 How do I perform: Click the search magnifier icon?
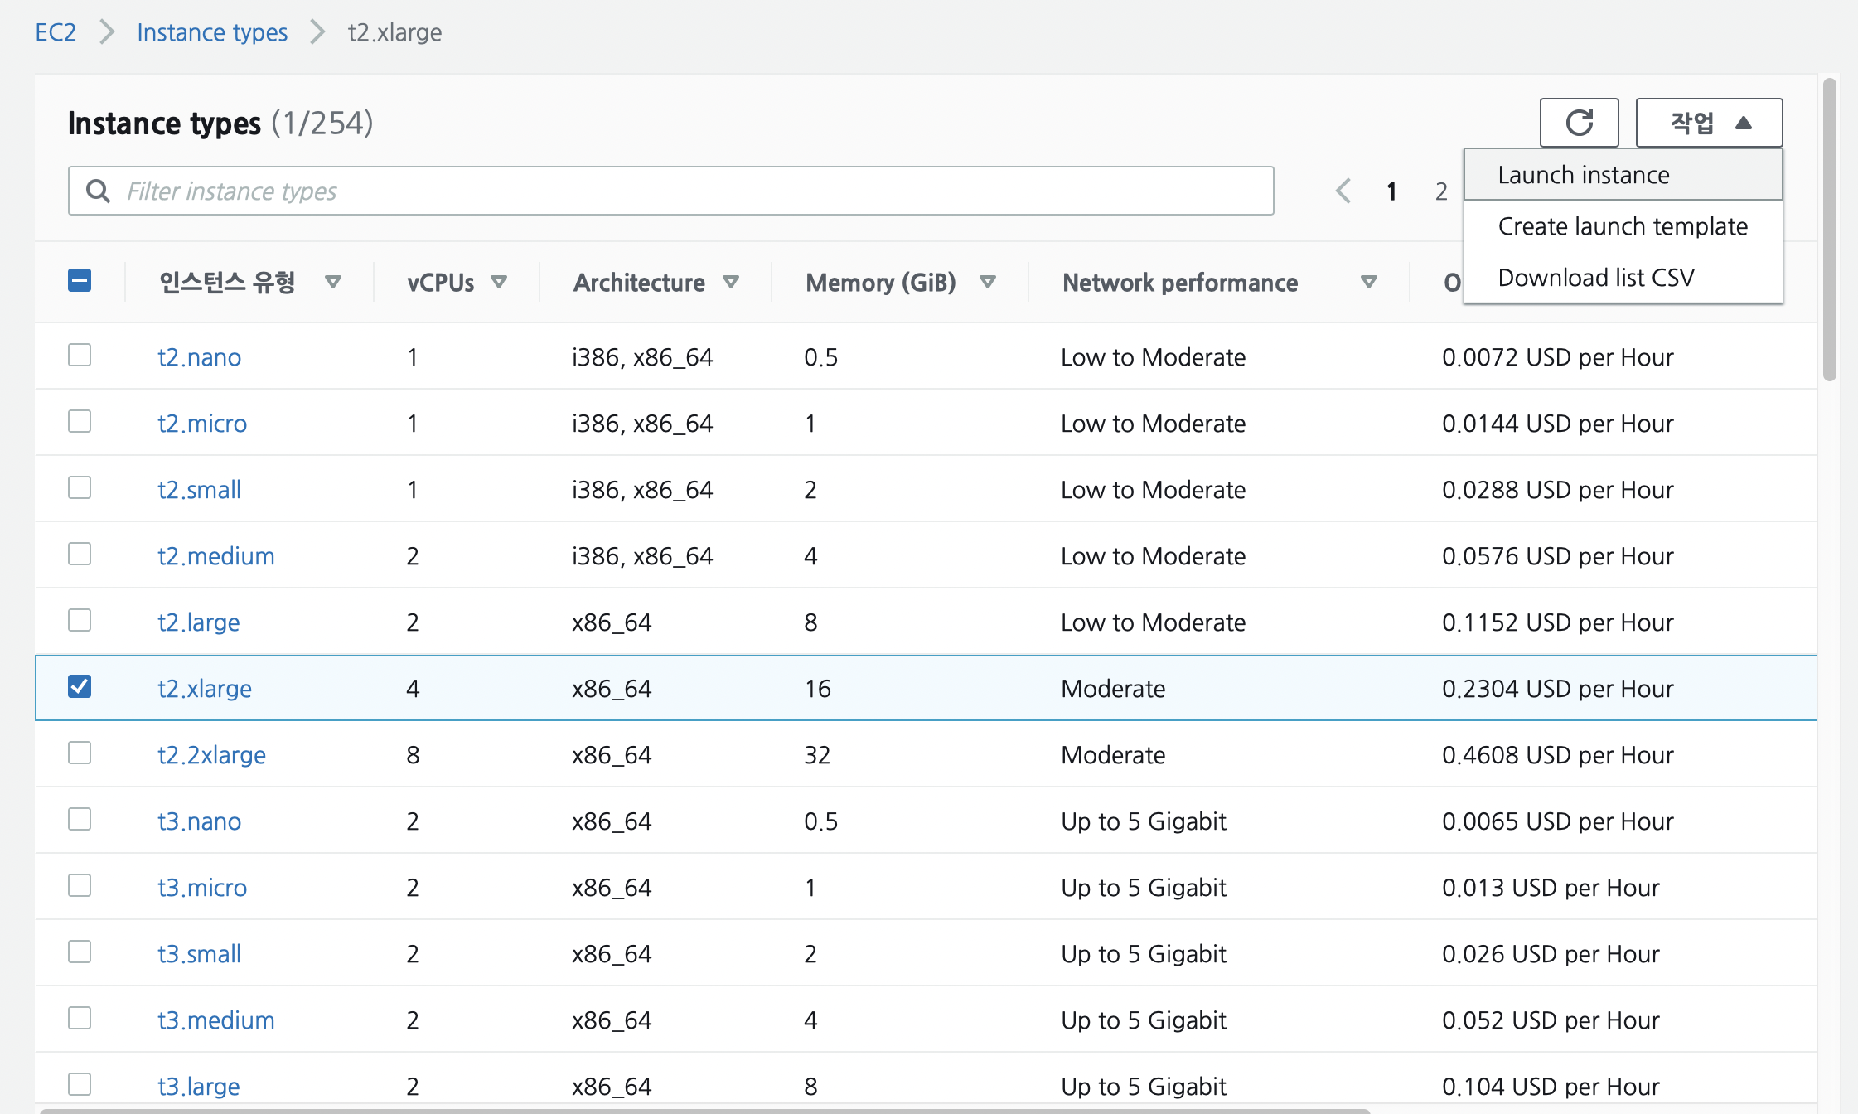pyautogui.click(x=99, y=191)
